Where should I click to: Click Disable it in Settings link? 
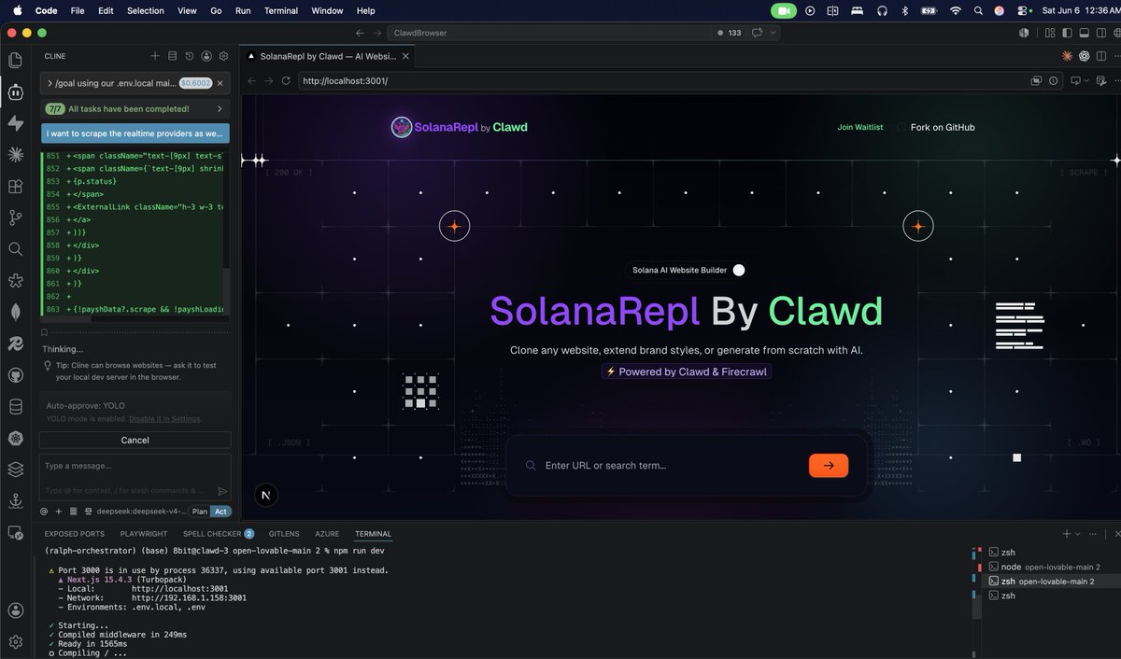[164, 418]
